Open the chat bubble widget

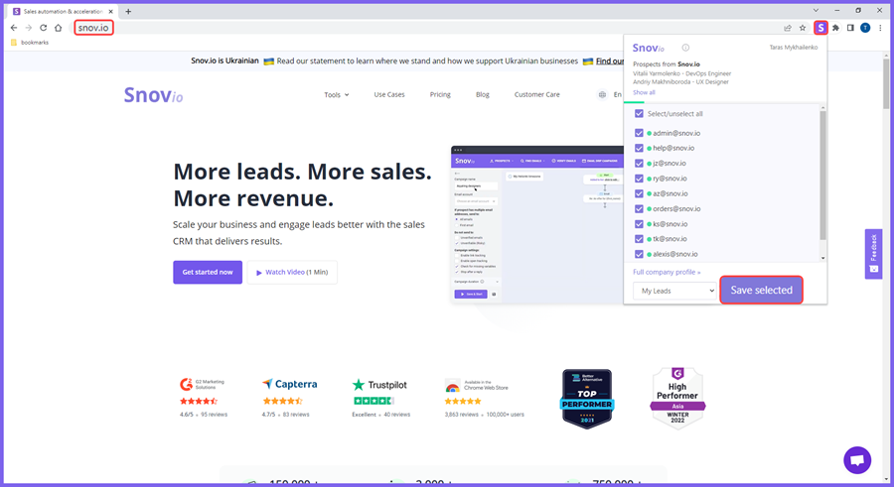pyautogui.click(x=857, y=459)
